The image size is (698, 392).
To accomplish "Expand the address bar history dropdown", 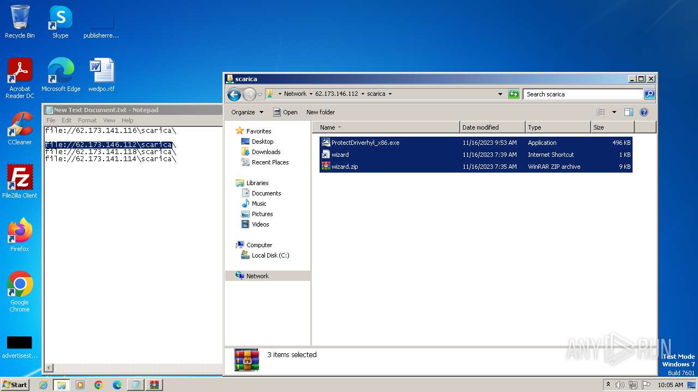I will [x=500, y=94].
